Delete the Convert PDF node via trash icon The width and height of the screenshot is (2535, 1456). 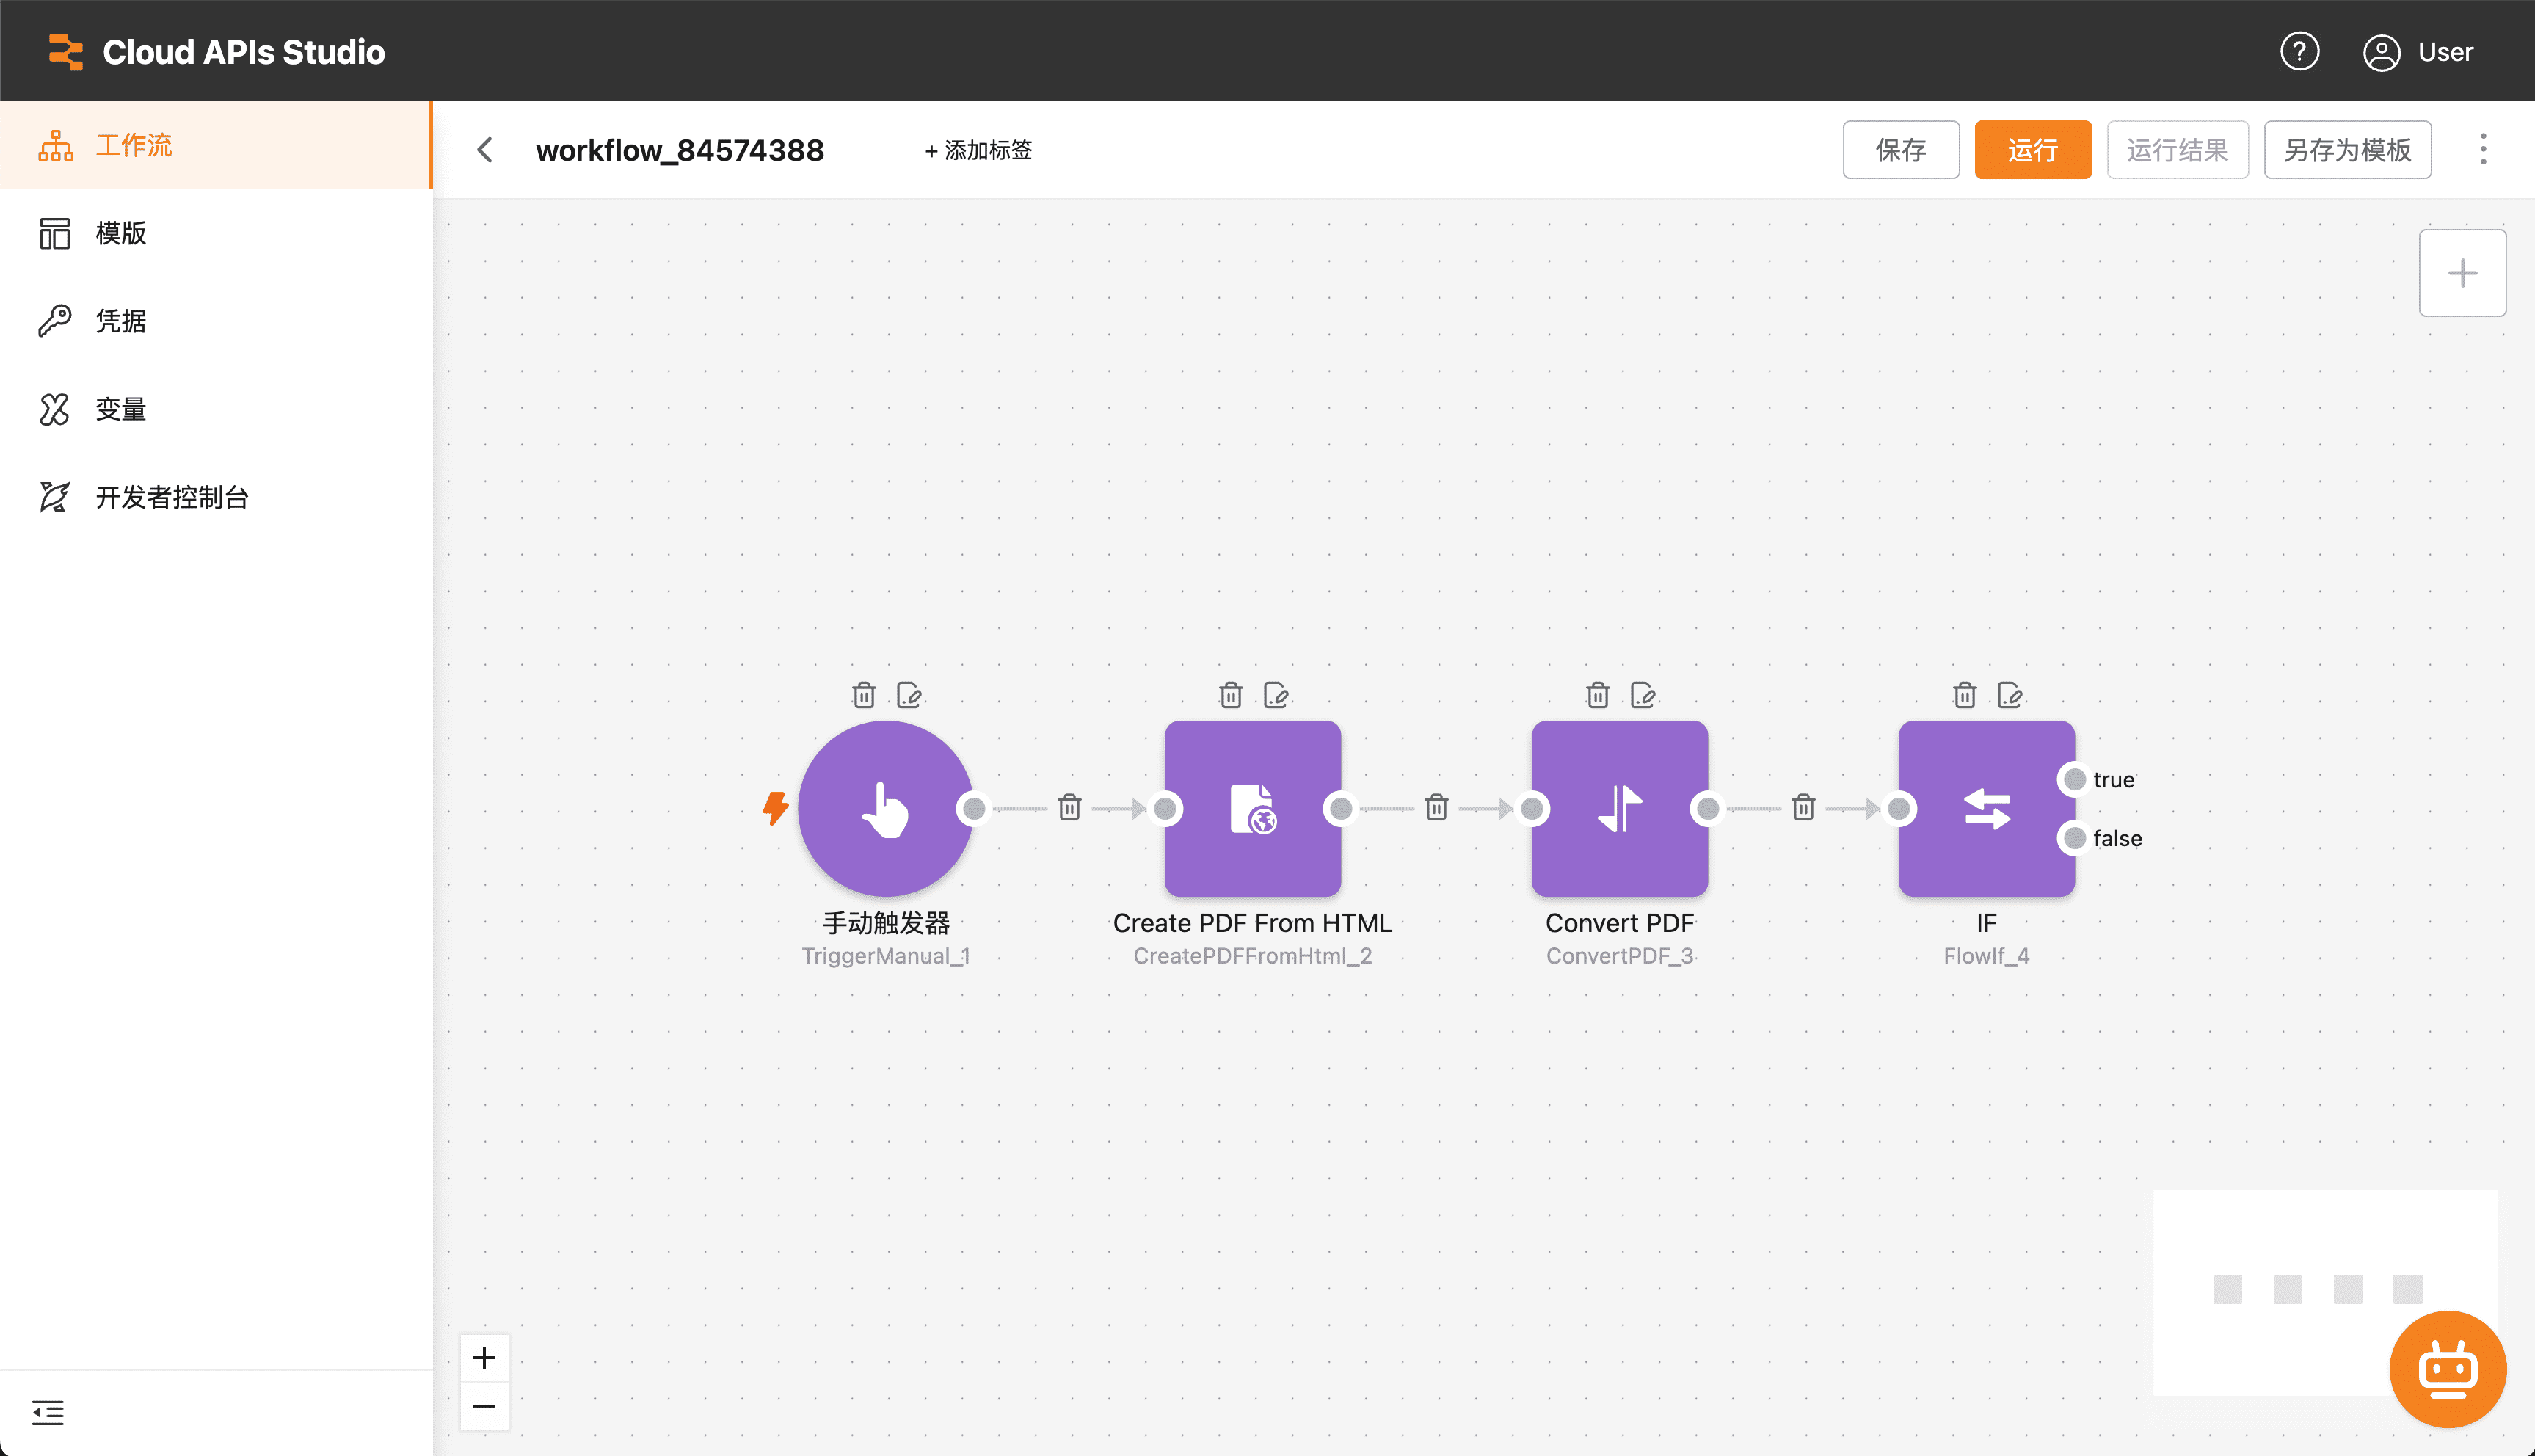[x=1598, y=694]
